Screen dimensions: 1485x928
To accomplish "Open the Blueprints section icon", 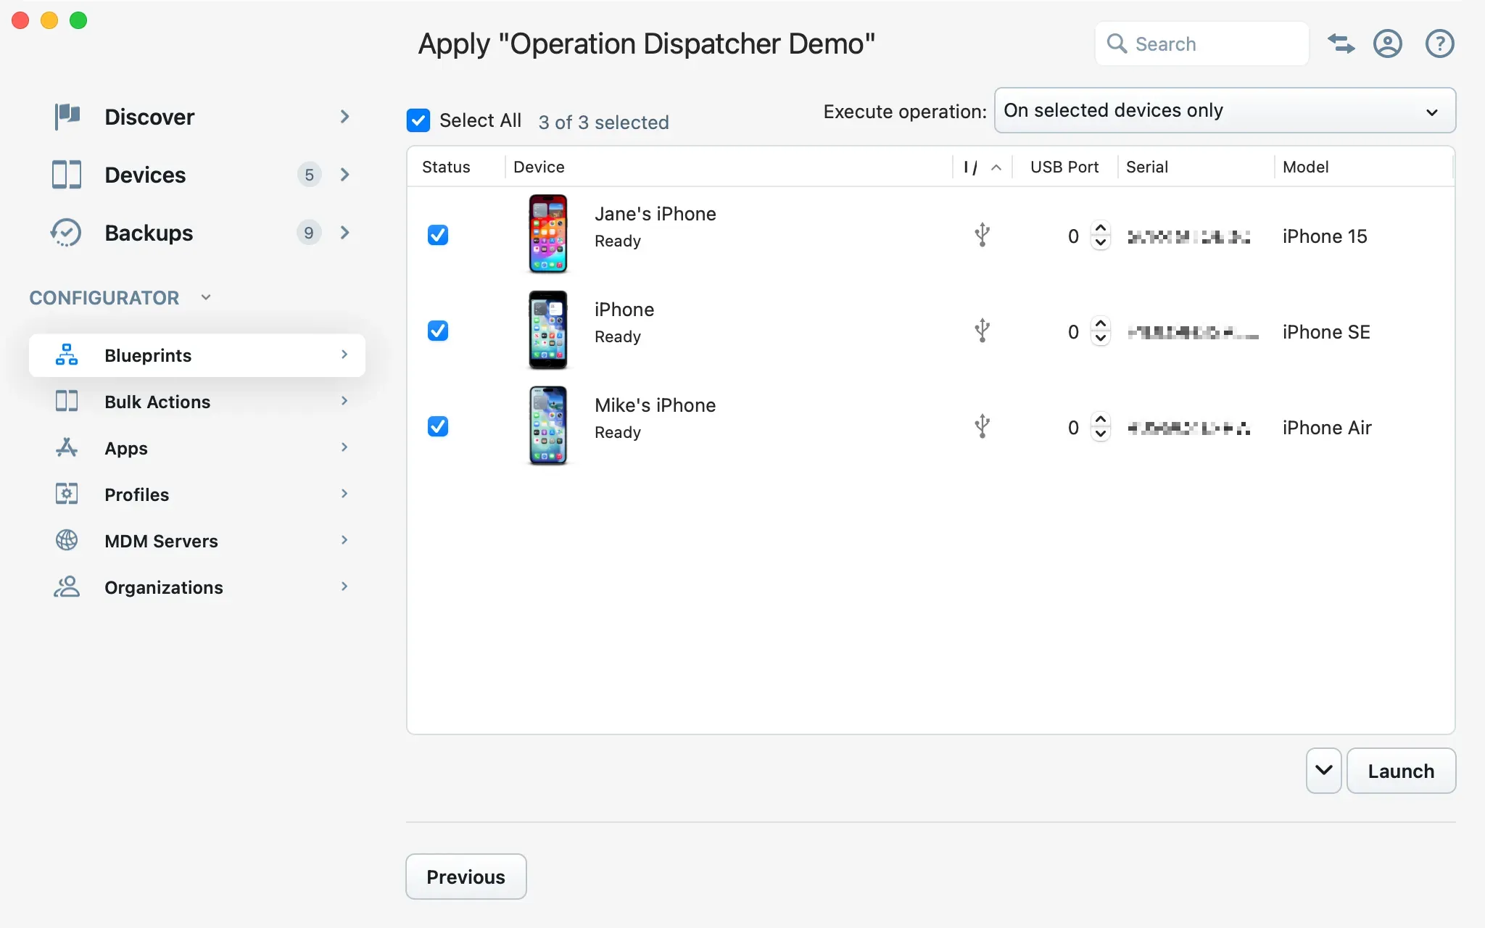I will coord(66,355).
